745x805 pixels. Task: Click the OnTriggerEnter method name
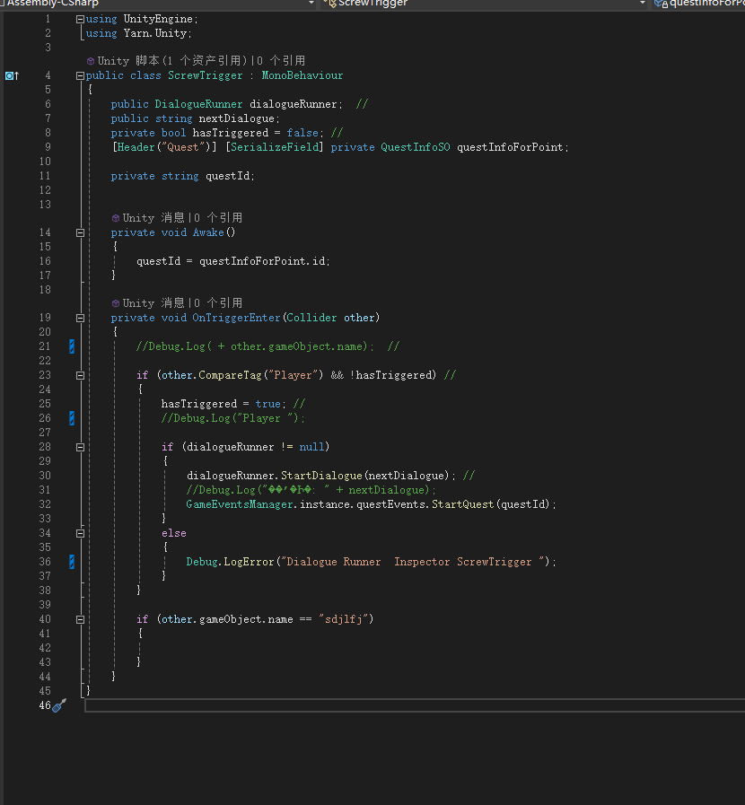click(x=236, y=318)
